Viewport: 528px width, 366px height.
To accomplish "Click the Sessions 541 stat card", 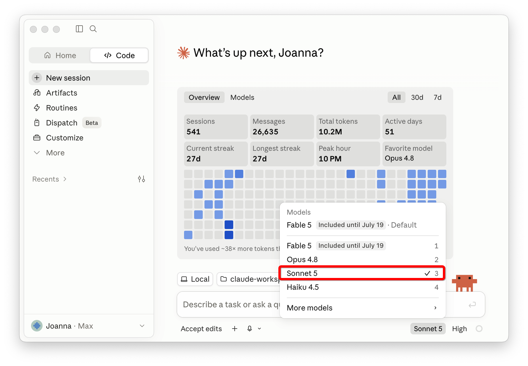I will 216,127.
